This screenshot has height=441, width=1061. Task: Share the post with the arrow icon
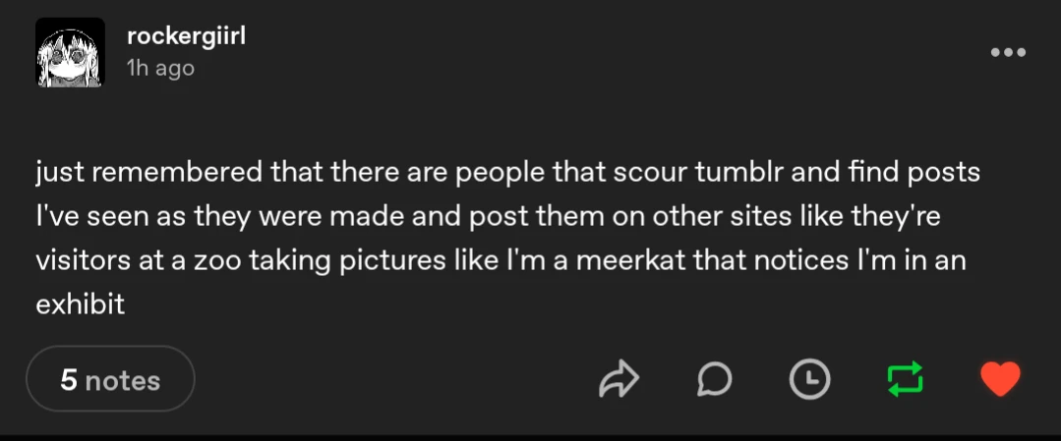tap(619, 379)
